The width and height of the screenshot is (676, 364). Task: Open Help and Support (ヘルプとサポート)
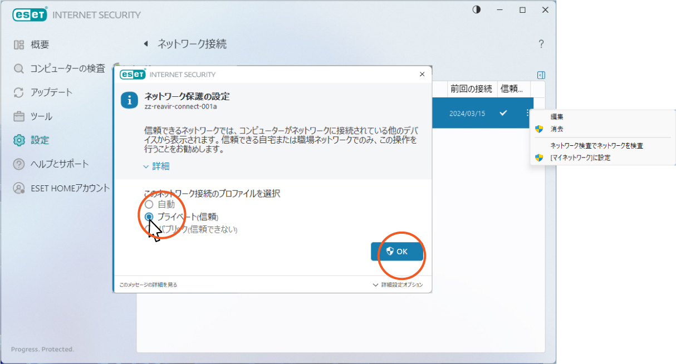tap(19, 164)
